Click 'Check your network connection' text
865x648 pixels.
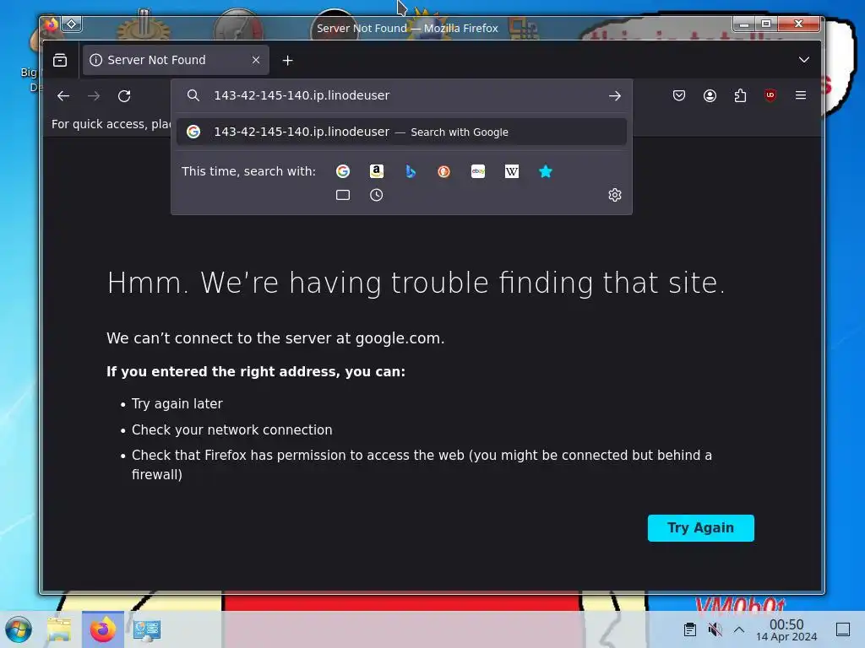tap(231, 429)
